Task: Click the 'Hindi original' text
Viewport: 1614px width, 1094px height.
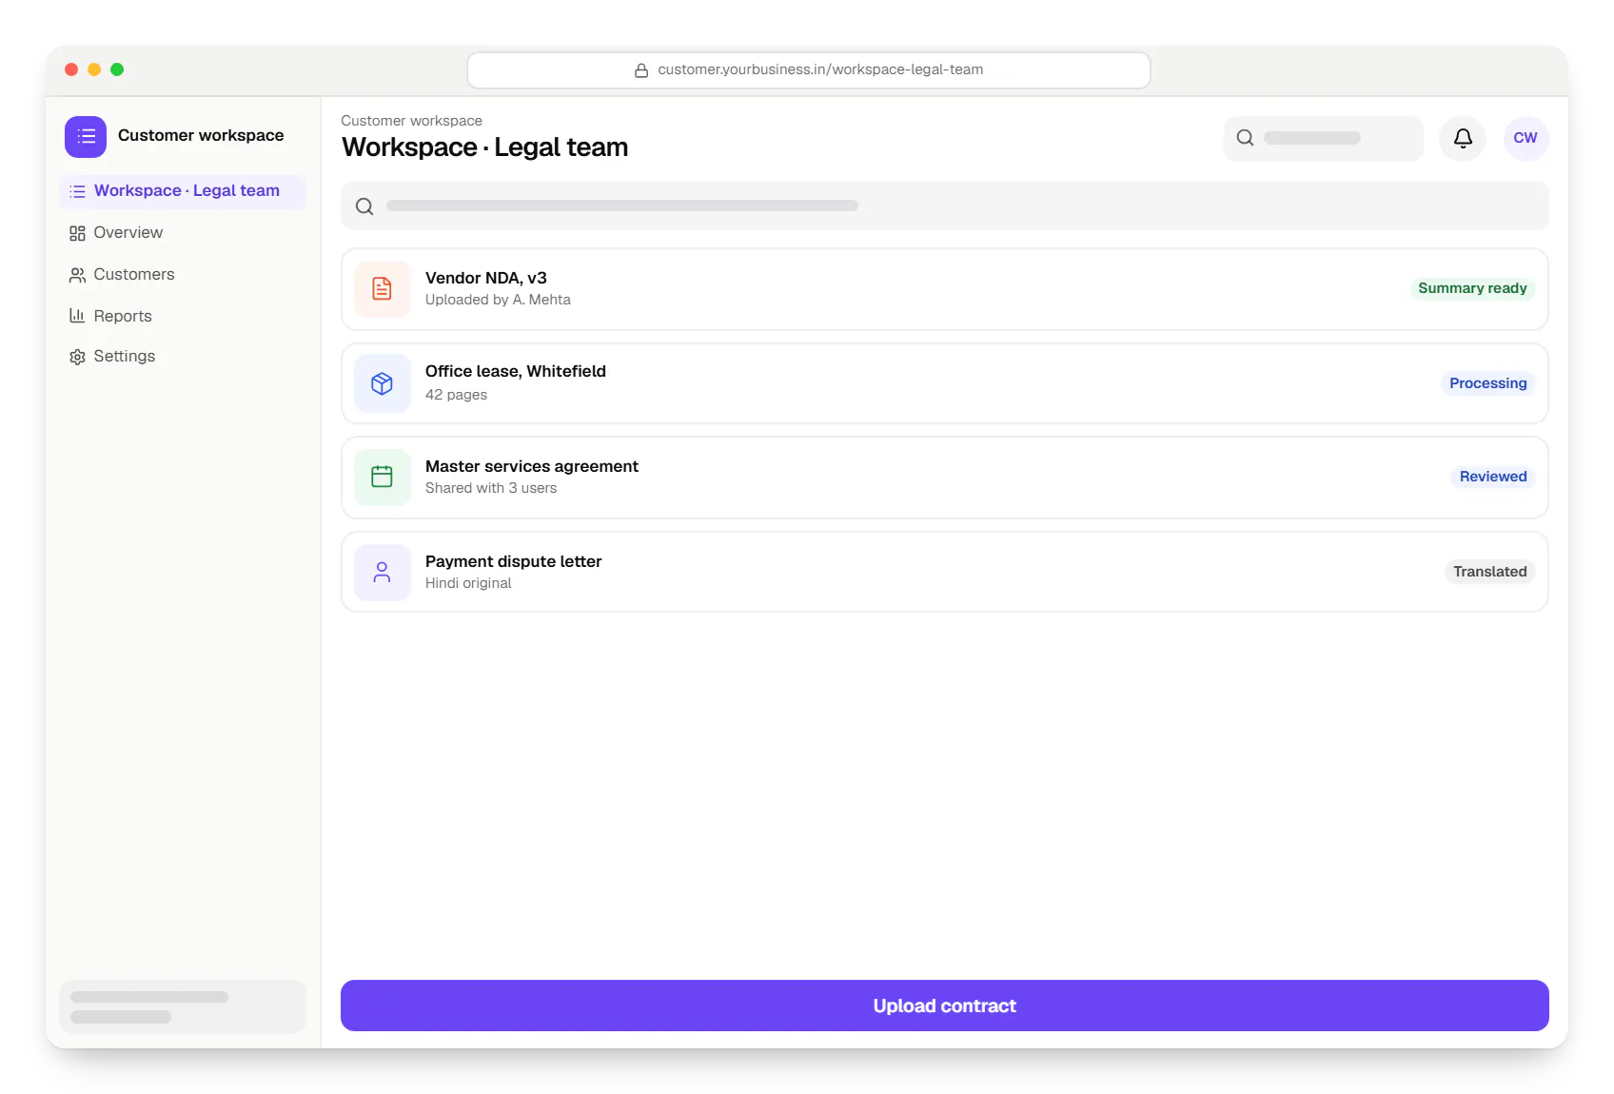Action: point(468,583)
